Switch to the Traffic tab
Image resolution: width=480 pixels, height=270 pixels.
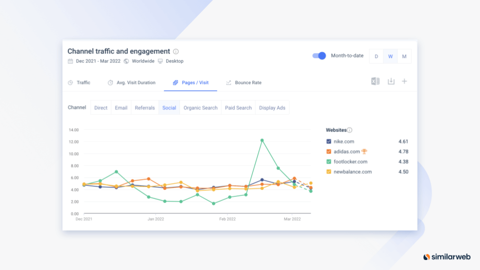point(79,82)
